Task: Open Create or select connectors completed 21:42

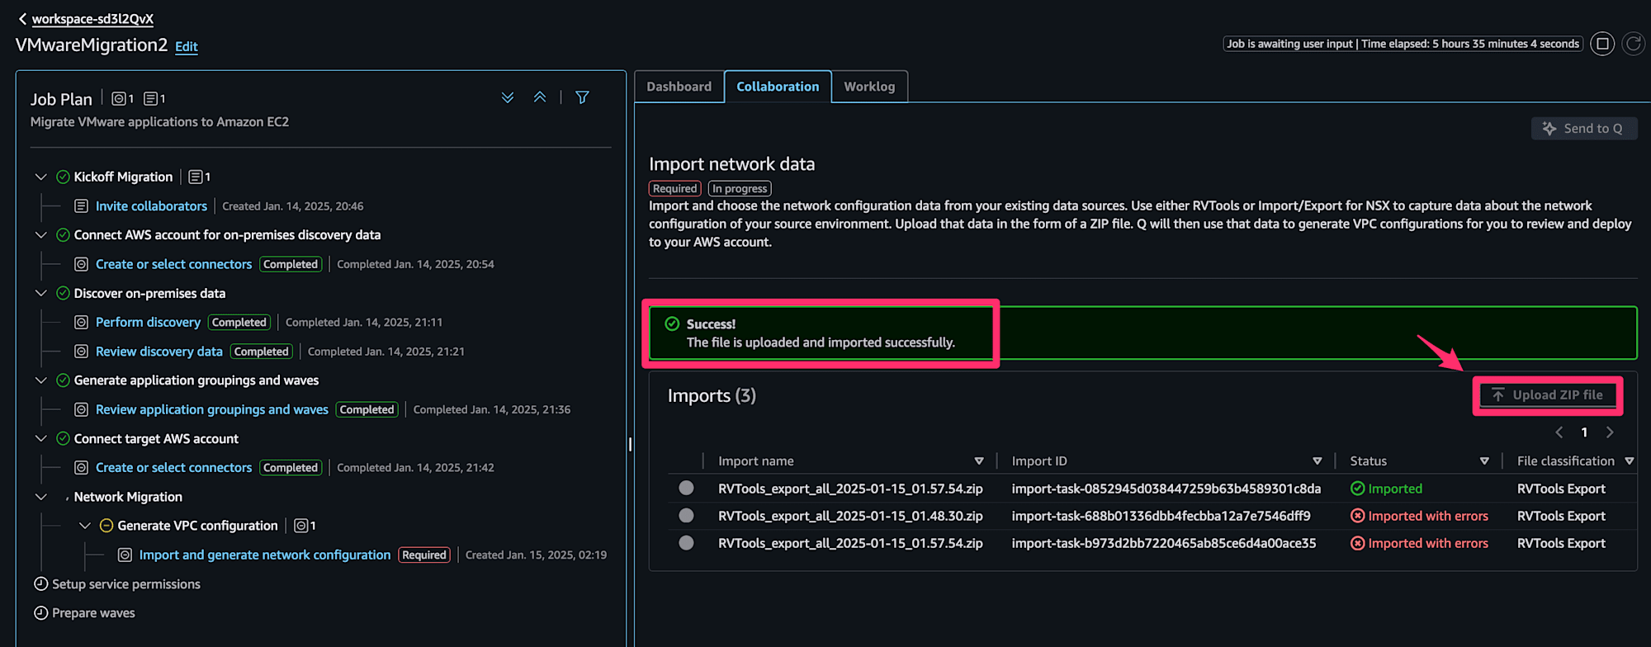Action: (173, 468)
